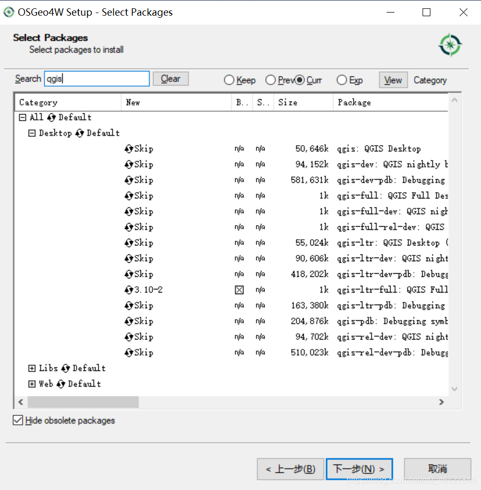Cycle the install action icon for qgis-full-dev
The image size is (481, 490).
(x=129, y=212)
